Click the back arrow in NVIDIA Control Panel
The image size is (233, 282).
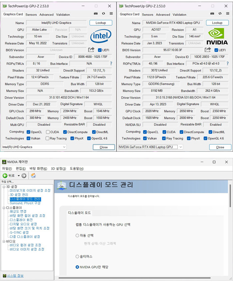coord(5,176)
